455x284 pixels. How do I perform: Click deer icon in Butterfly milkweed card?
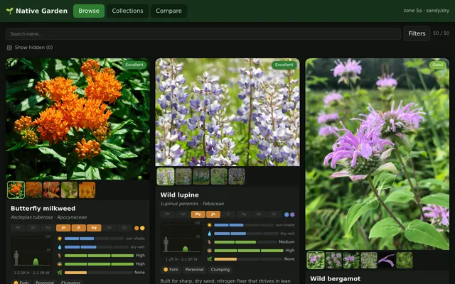tap(60, 256)
